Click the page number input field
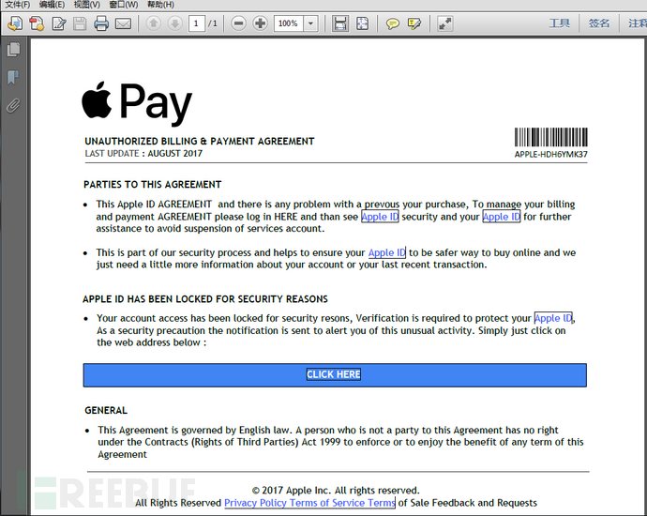The image size is (647, 516). point(196,23)
